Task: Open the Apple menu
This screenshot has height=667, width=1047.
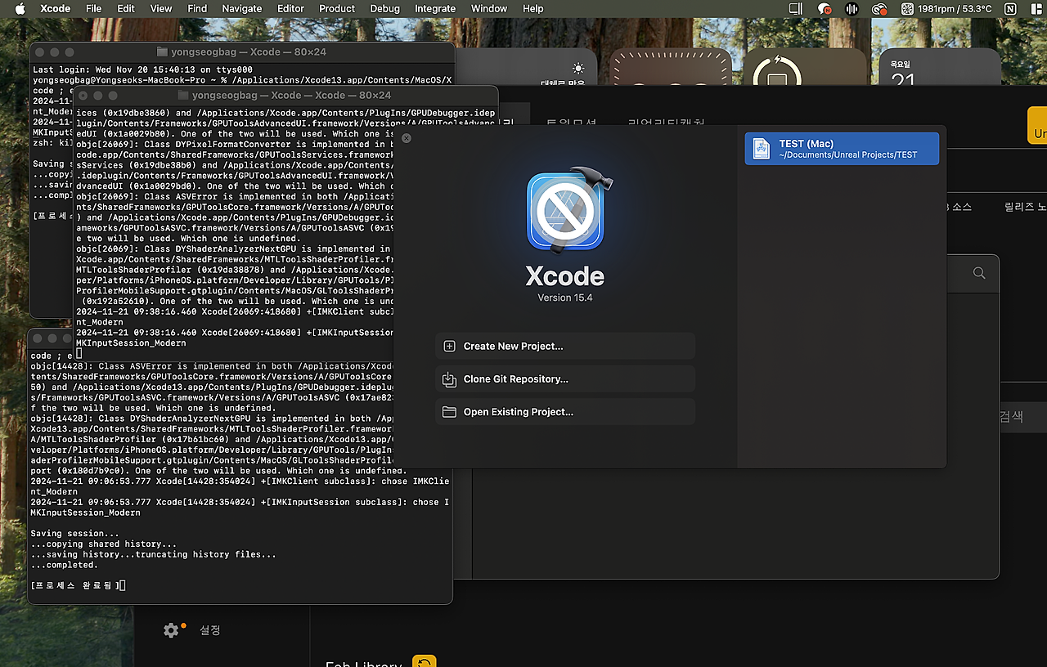Action: click(20, 8)
